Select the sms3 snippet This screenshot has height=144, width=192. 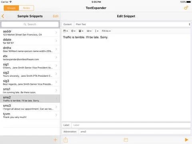pos(30,107)
